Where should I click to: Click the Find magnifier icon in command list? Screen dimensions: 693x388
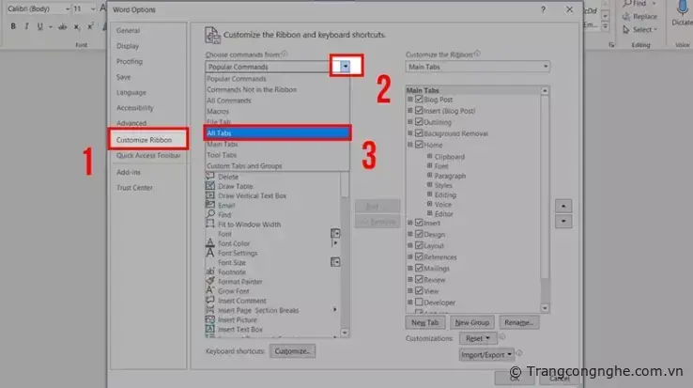pyautogui.click(x=210, y=215)
